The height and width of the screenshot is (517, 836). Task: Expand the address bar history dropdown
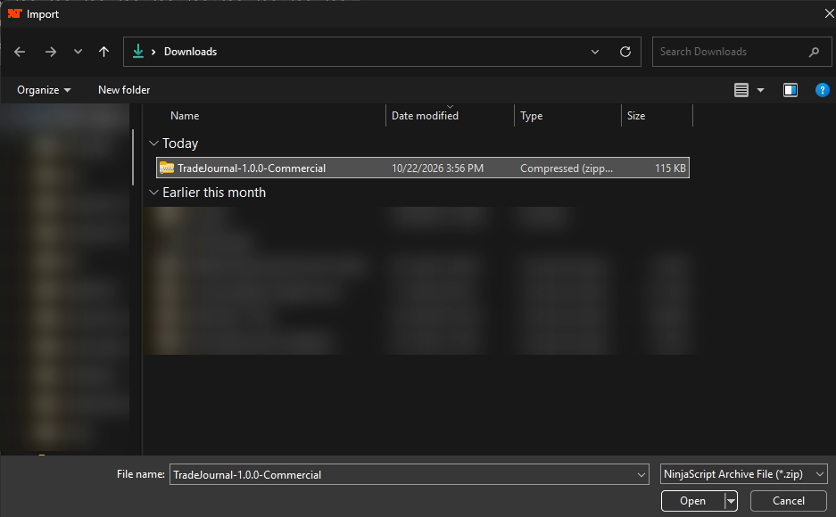[x=595, y=52]
